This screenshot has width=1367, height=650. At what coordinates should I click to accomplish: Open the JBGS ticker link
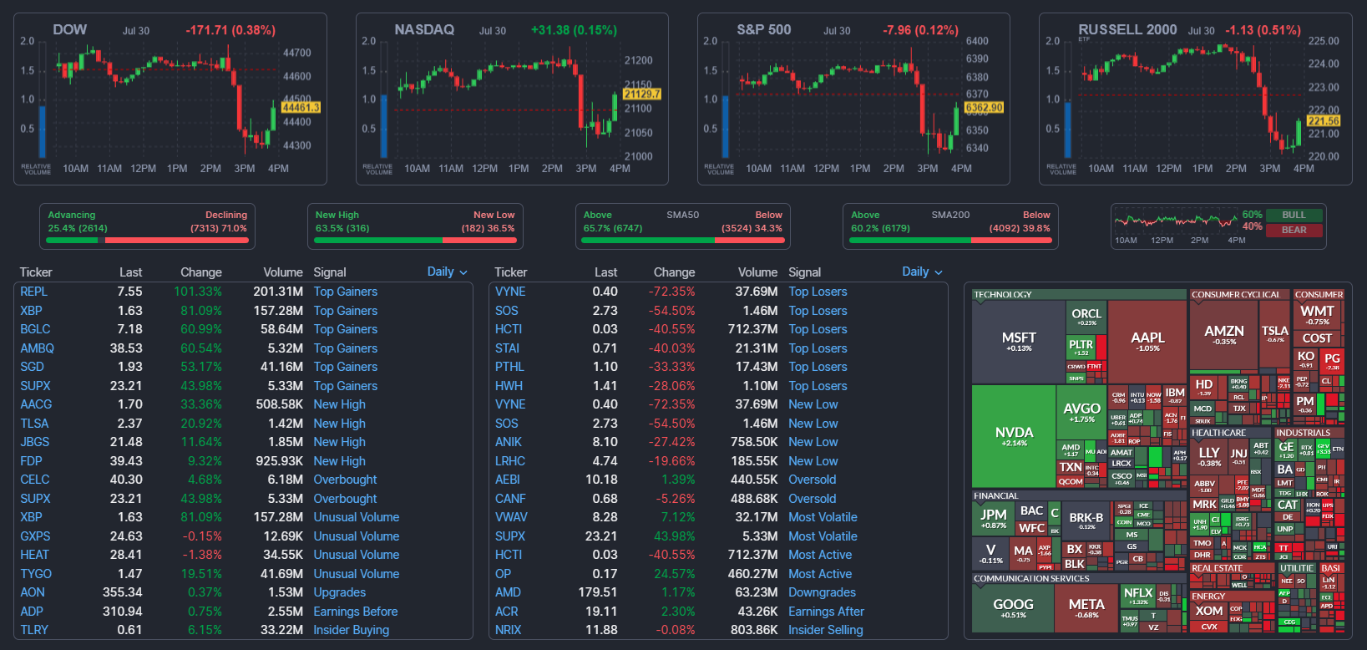point(34,442)
